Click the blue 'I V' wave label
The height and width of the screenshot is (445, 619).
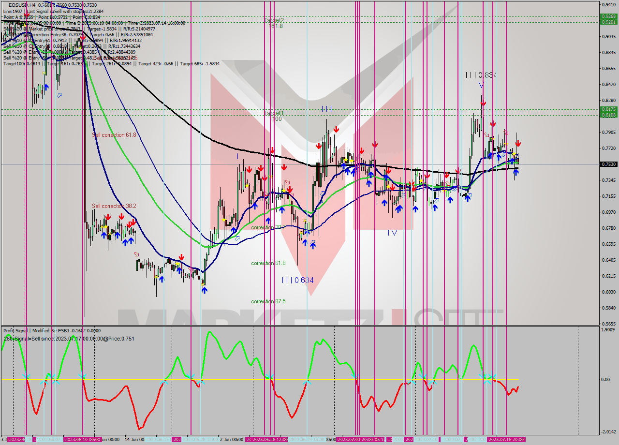[x=392, y=233]
